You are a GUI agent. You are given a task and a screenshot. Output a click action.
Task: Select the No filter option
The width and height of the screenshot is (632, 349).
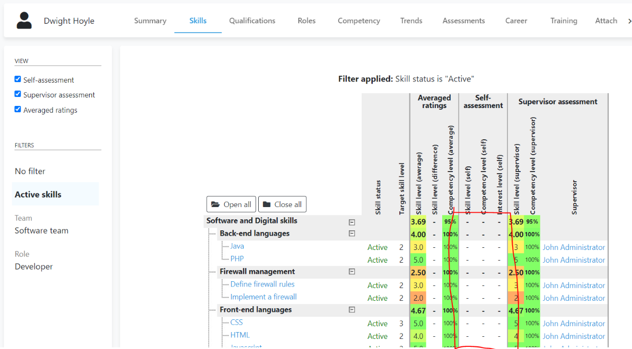coord(30,171)
